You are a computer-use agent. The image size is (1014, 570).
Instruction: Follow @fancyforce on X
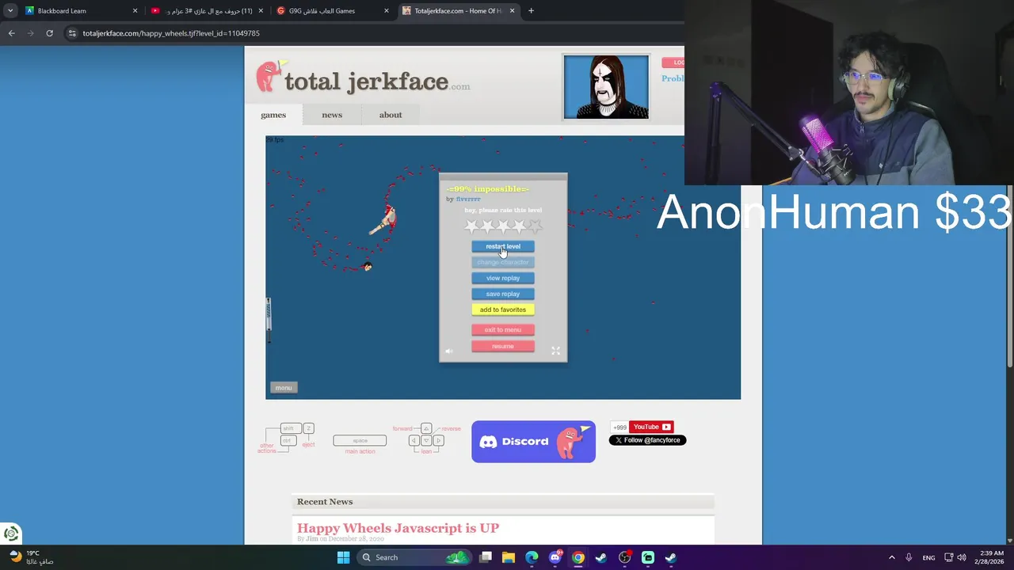[x=647, y=440]
